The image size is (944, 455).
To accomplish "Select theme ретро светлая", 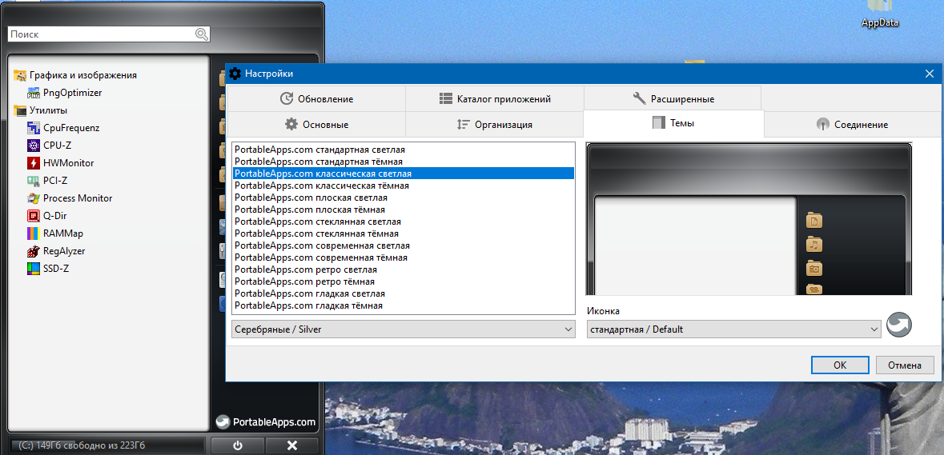I will pyautogui.click(x=404, y=269).
